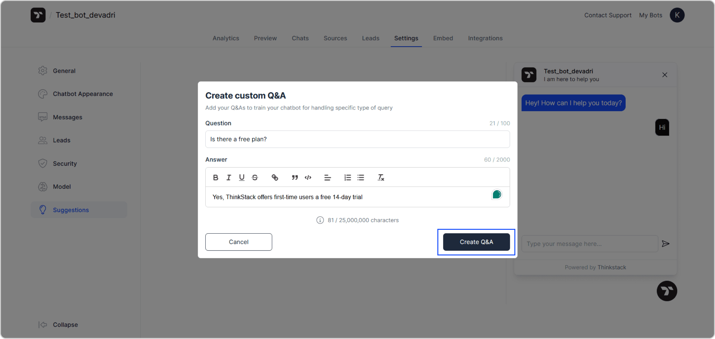Switch to the Leads tab in top navigation
The height and width of the screenshot is (339, 715).
(370, 38)
